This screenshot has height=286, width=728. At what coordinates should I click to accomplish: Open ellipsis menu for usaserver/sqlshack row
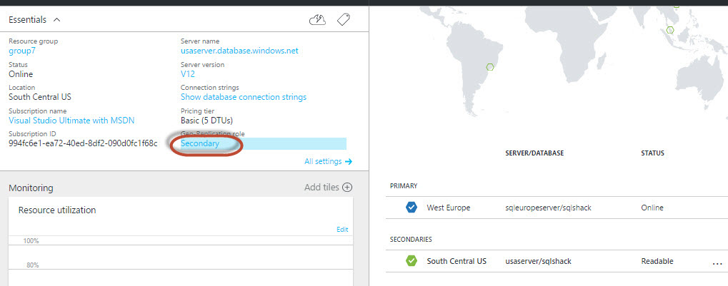tap(717, 262)
